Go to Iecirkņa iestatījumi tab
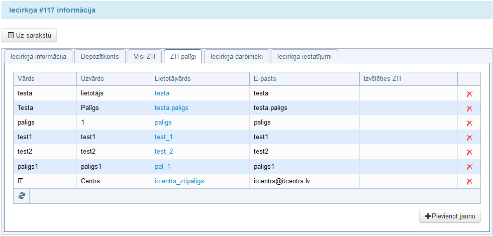493x236 pixels. coord(304,56)
